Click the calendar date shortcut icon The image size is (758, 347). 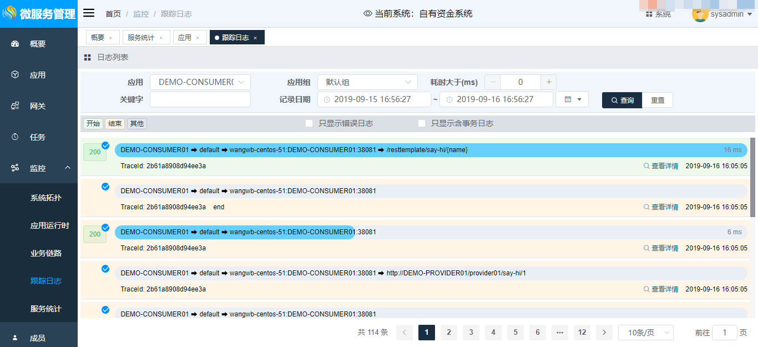click(572, 99)
